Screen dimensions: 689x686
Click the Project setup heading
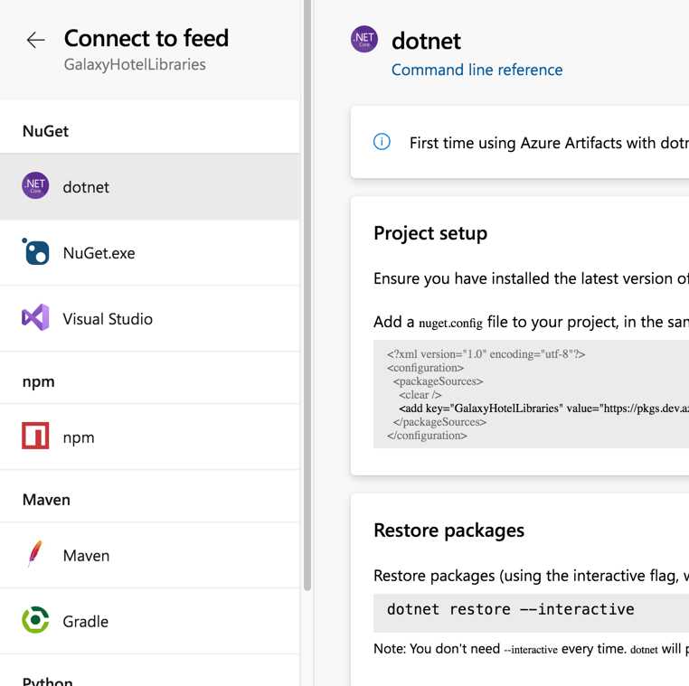(430, 233)
